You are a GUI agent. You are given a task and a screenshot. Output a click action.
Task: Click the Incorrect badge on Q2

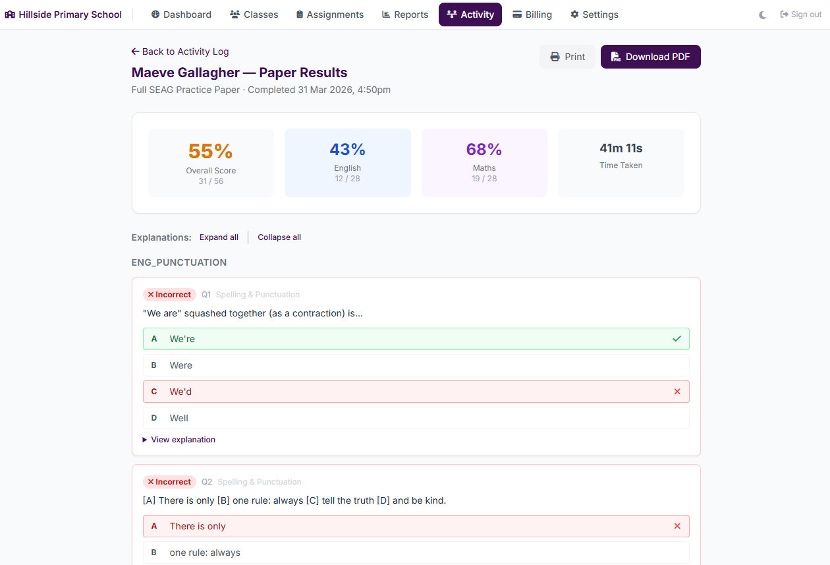click(x=169, y=482)
